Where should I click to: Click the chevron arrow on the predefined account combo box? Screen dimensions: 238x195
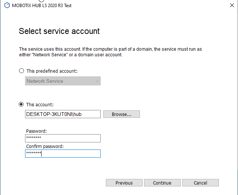point(97,81)
